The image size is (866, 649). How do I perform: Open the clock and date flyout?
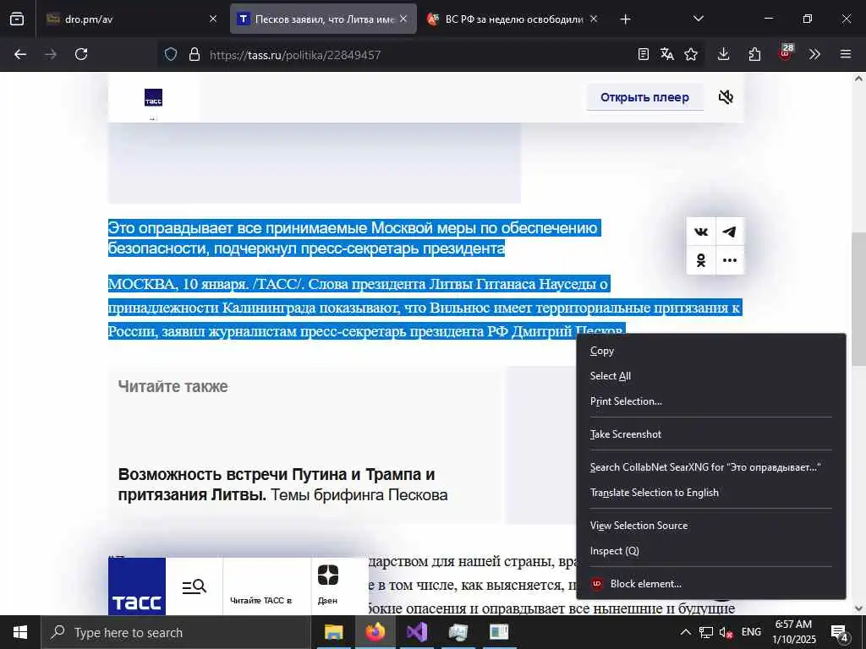point(793,632)
